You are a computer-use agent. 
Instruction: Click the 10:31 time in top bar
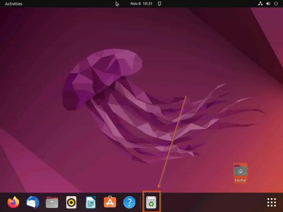click(148, 4)
